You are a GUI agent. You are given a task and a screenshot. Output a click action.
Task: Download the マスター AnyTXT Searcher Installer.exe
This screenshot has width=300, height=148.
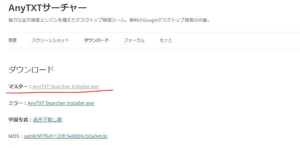[x=66, y=87]
